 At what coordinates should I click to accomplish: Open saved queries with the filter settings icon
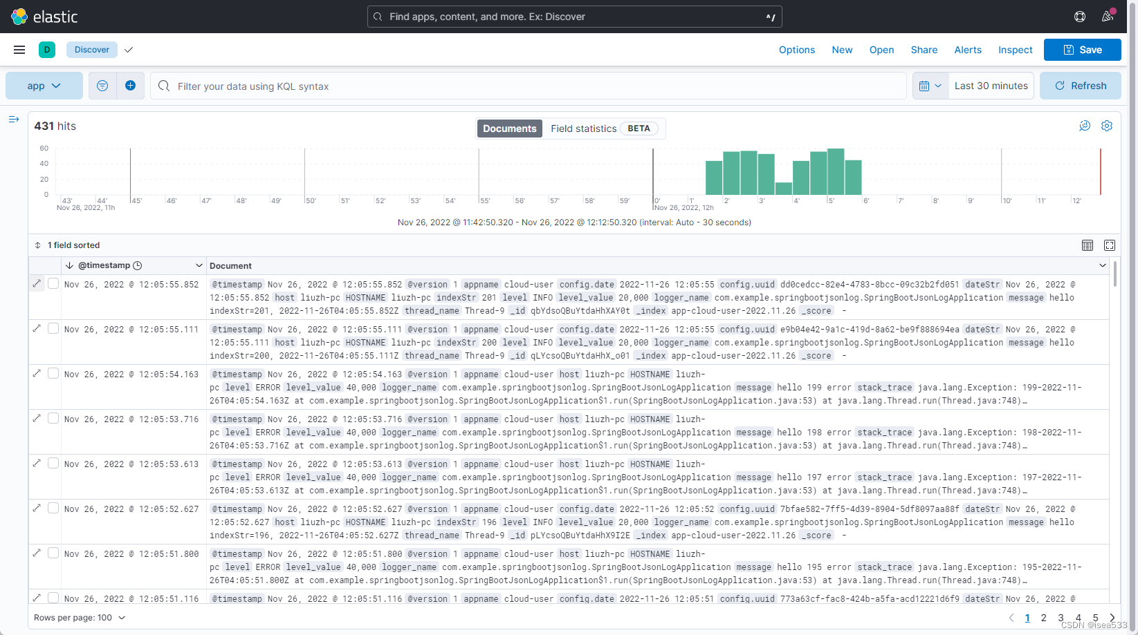102,85
